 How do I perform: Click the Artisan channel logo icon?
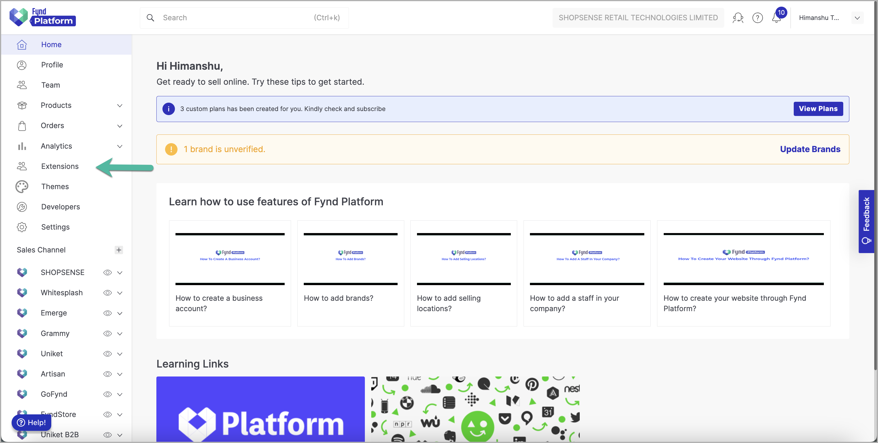pyautogui.click(x=22, y=374)
